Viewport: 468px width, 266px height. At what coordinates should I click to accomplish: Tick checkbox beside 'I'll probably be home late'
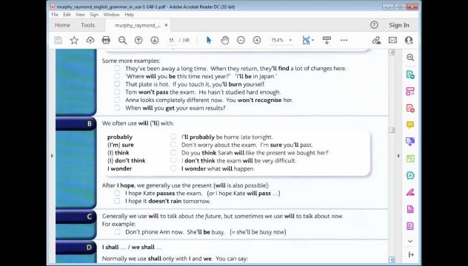point(173,137)
